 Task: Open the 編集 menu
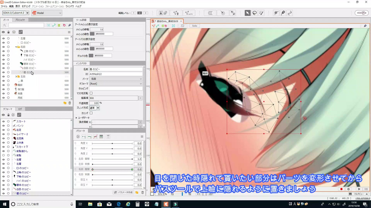11,7
